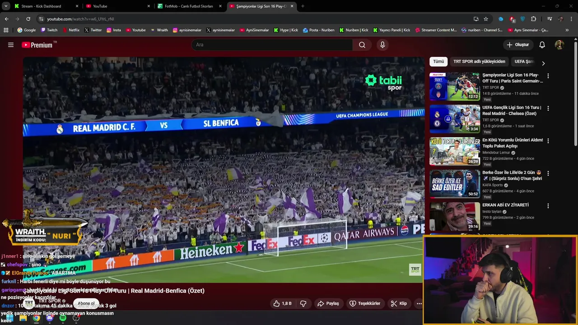Open Netflix bookmark

[71, 30]
